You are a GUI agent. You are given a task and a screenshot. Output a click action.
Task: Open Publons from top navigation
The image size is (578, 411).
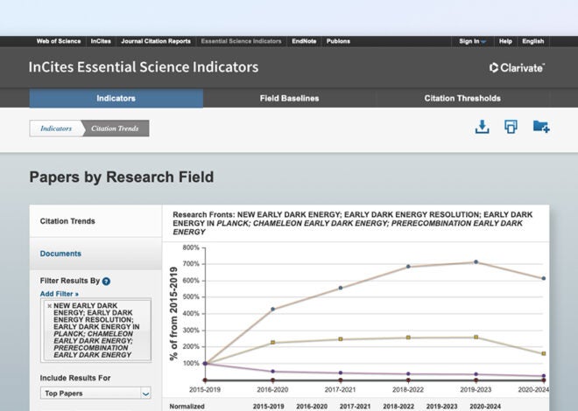pos(338,41)
